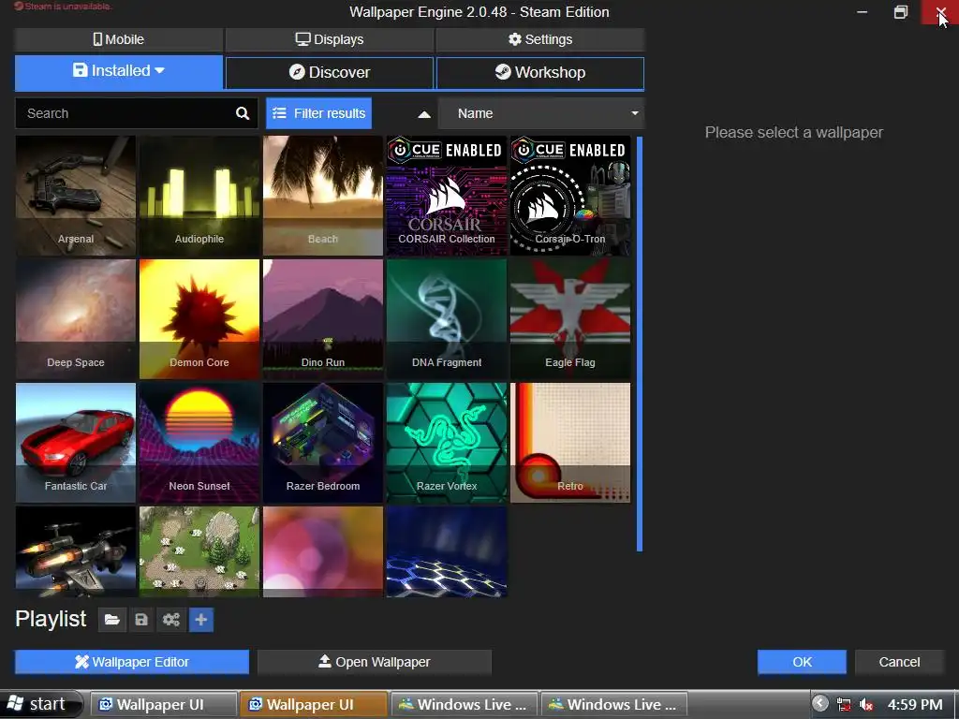
Task: Confirm with the OK button
Action: click(x=802, y=662)
